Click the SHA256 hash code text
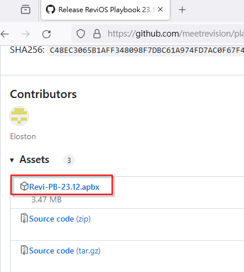This screenshot has width=244, height=272. pyautogui.click(x=146, y=50)
